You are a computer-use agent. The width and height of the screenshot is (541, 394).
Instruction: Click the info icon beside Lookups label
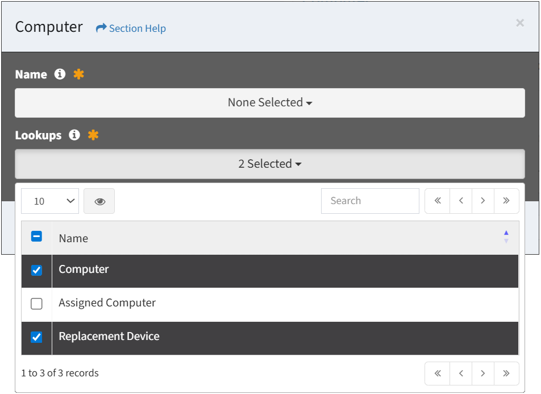tap(74, 135)
